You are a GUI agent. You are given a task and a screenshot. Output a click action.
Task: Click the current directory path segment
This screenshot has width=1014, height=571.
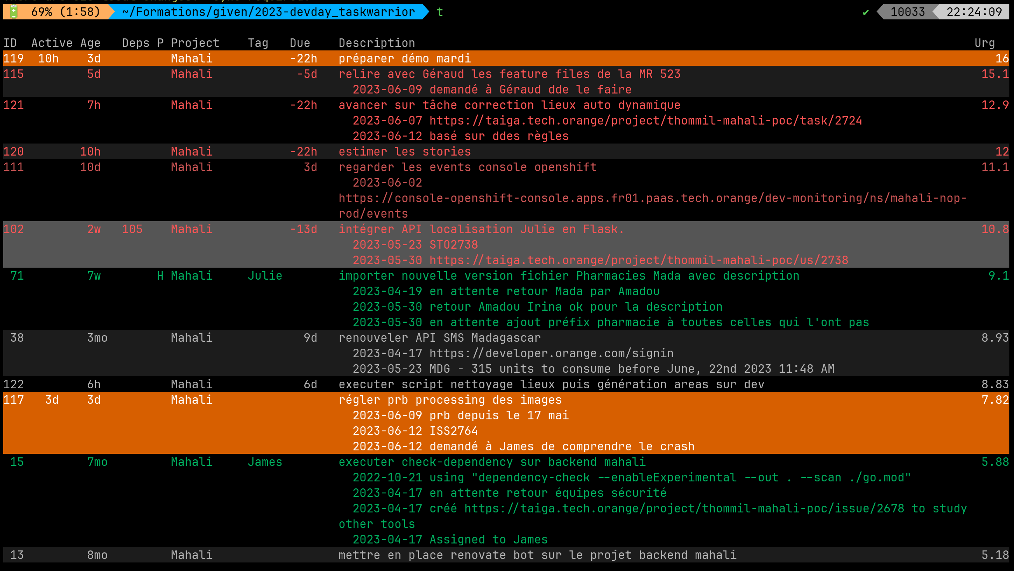268,12
